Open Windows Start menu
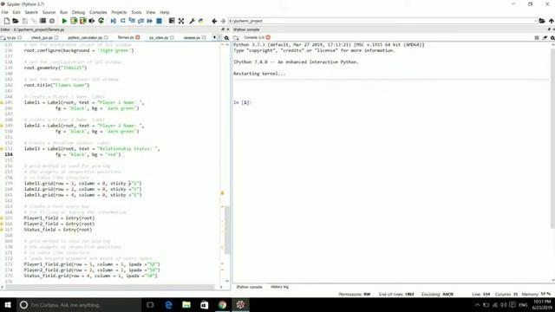The image size is (555, 312). (8, 305)
